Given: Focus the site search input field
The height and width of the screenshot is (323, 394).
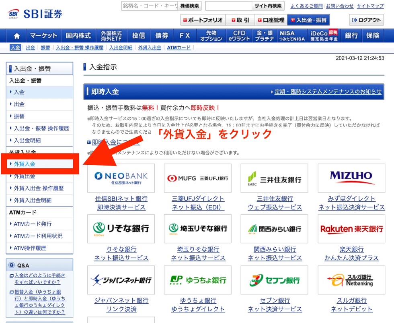Looking at the screenshot, I should pyautogui.click(x=229, y=6).
